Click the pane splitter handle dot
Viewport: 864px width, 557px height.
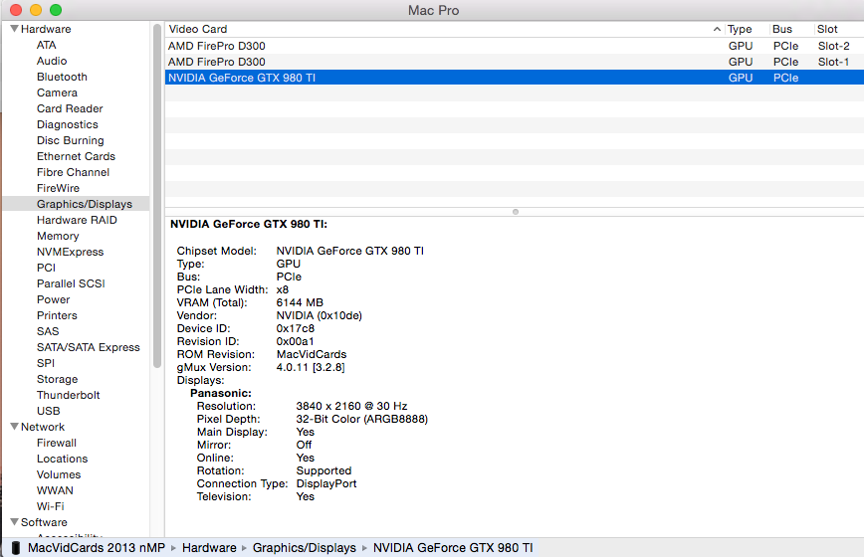[516, 212]
